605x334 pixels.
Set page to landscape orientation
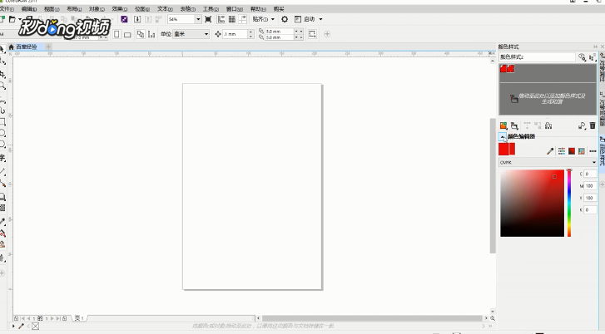127,34
